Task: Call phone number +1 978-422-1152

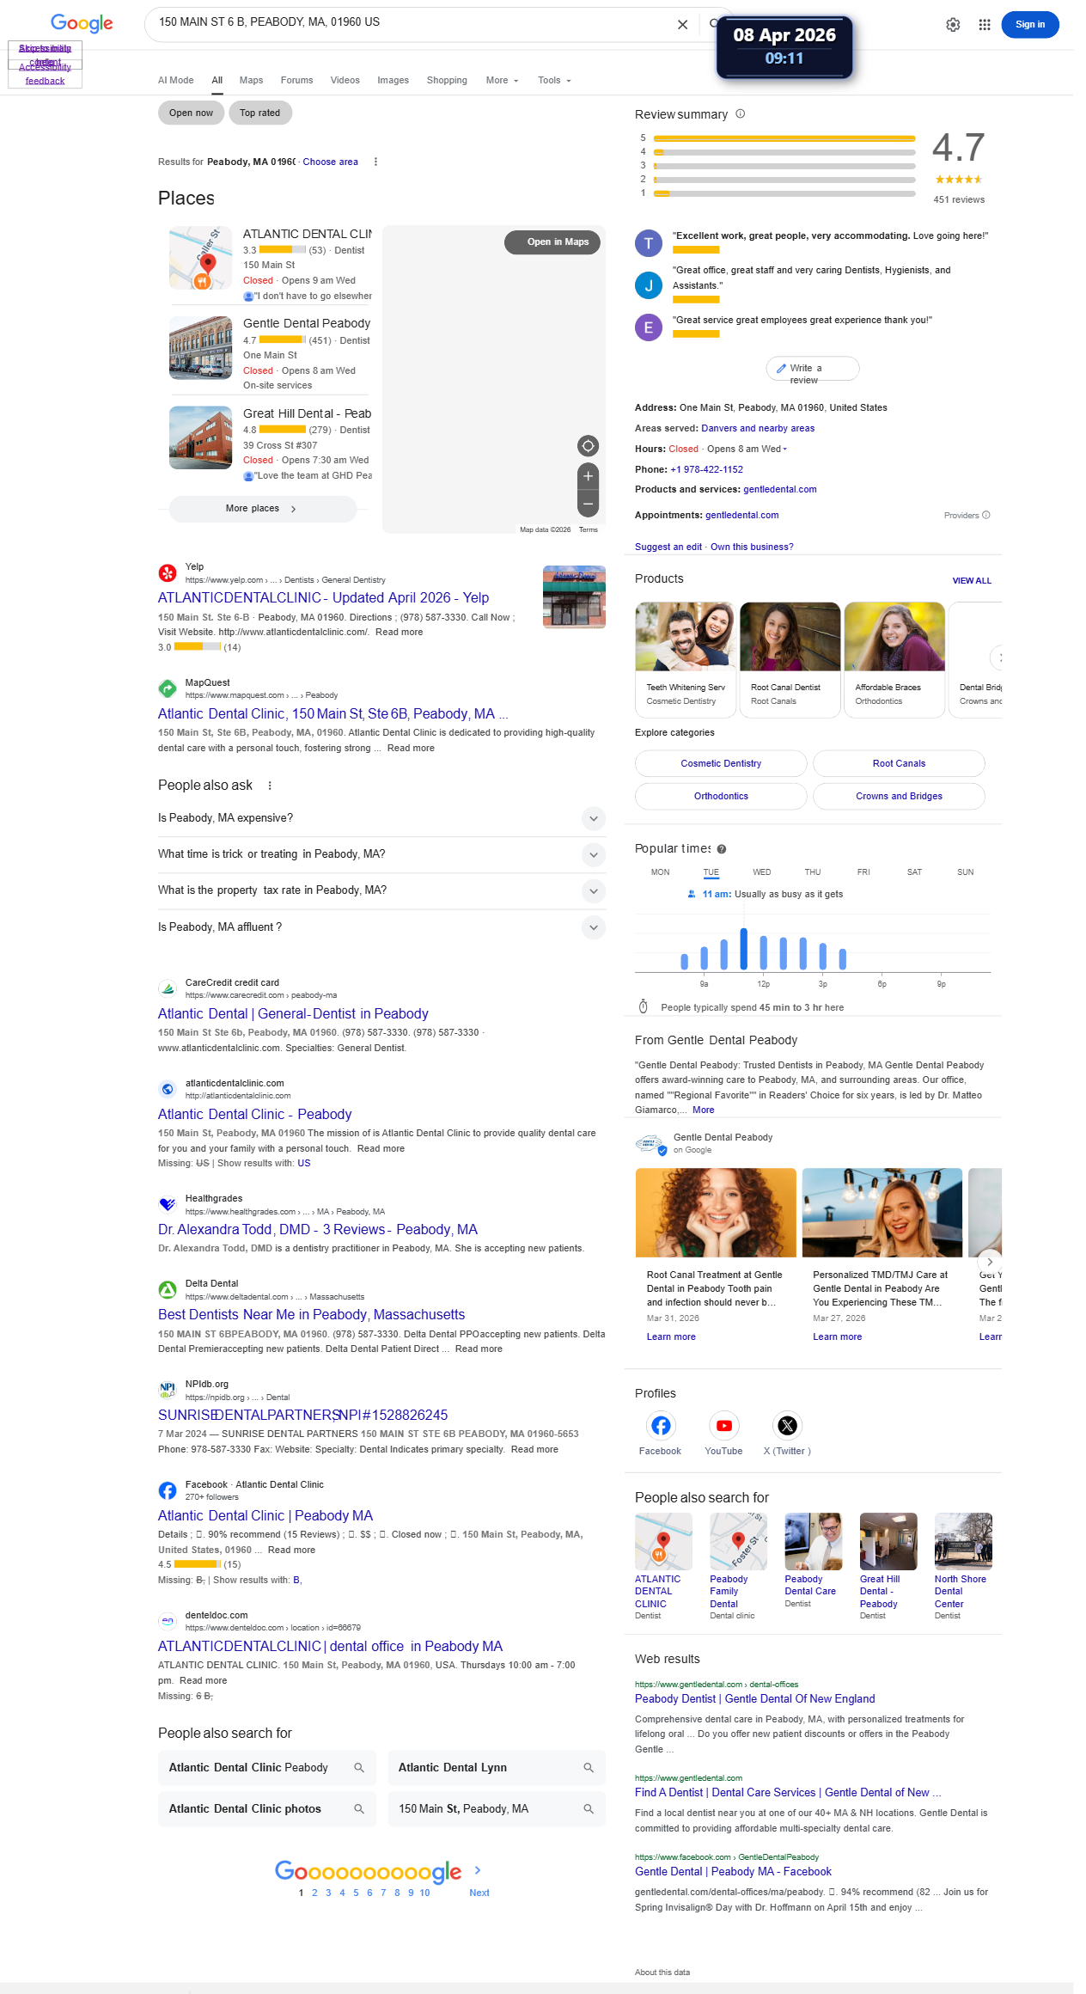Action: tap(707, 470)
